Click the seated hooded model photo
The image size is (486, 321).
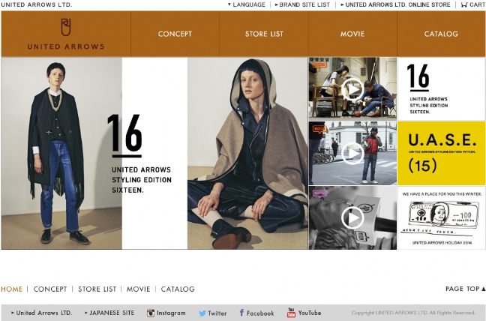click(x=247, y=153)
